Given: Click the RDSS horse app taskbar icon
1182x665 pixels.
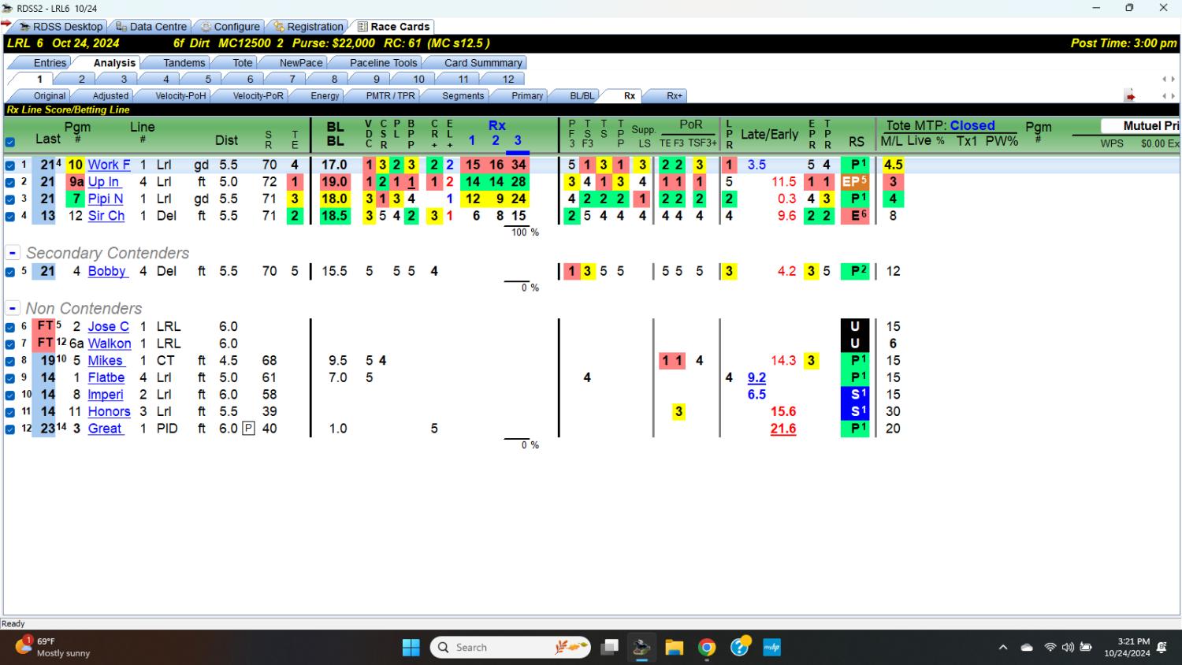Looking at the screenshot, I should (641, 647).
